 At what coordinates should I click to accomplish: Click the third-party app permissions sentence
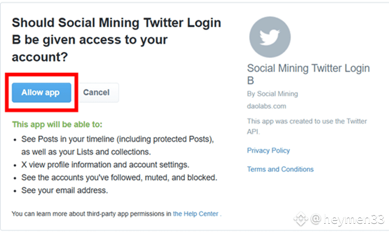pyautogui.click(x=116, y=213)
